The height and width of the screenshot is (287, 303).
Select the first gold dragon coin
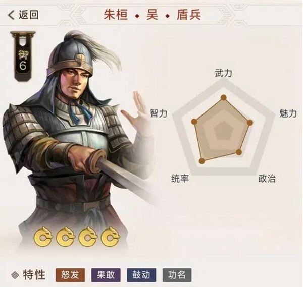(x=43, y=236)
